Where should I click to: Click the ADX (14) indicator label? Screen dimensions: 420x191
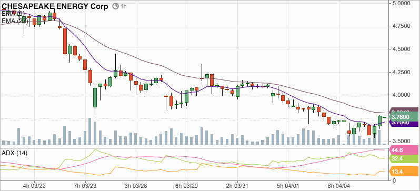[x=14, y=153]
